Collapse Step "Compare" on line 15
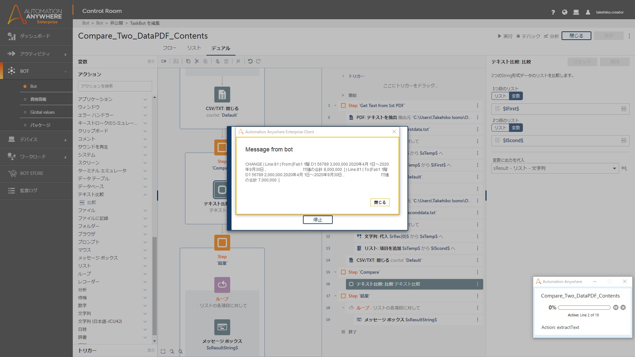This screenshot has height=357, width=635. 335,272
